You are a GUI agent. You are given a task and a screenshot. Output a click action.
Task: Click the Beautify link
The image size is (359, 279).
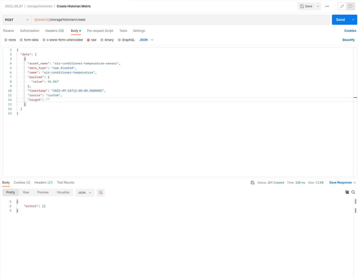click(x=348, y=40)
